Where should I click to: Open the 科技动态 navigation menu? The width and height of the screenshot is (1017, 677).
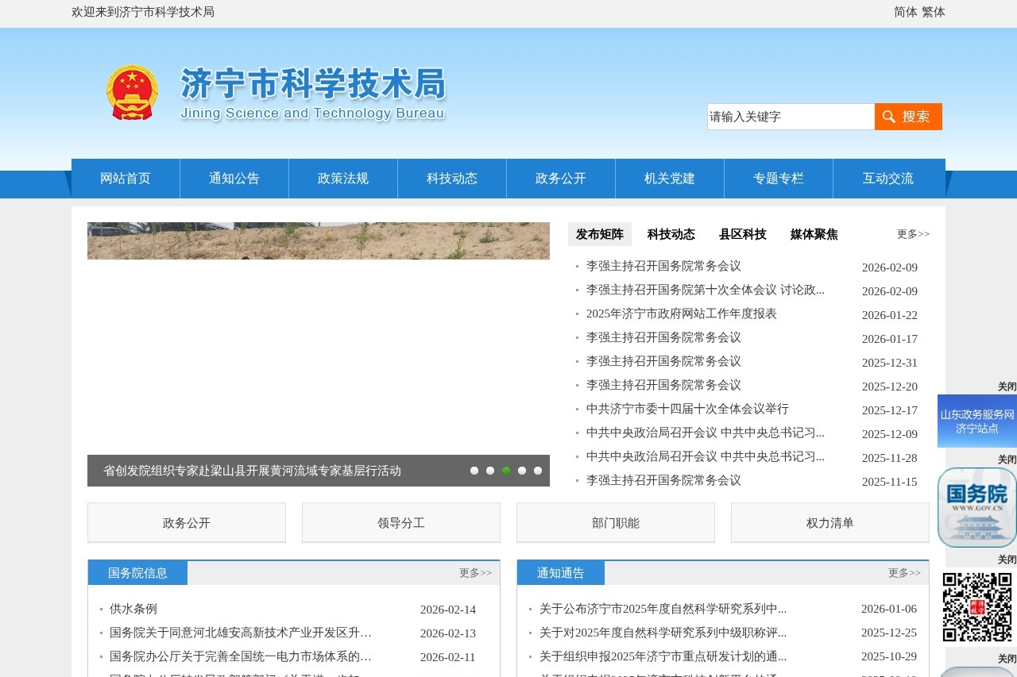click(x=452, y=179)
